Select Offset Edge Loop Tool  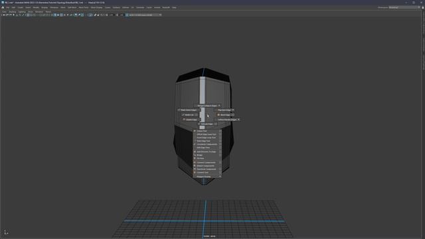[207, 134]
